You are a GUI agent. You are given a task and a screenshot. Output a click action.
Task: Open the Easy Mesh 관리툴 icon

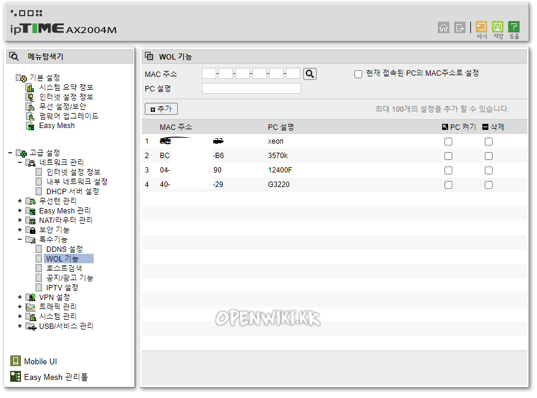16,376
